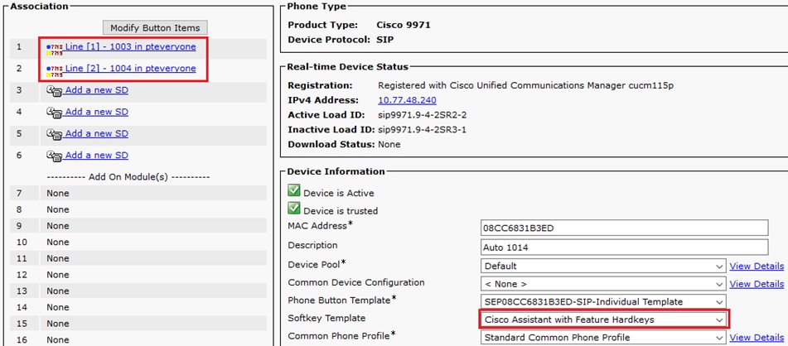The width and height of the screenshot is (788, 346).
Task: Click the speed dial icon on button 6
Action: tap(55, 156)
